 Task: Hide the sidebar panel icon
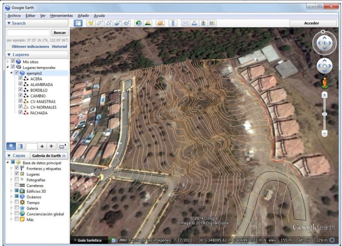pyautogui.click(x=78, y=23)
